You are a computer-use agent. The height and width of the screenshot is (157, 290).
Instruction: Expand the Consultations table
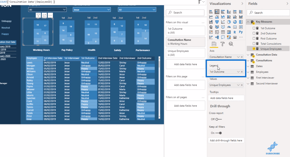point(248,60)
